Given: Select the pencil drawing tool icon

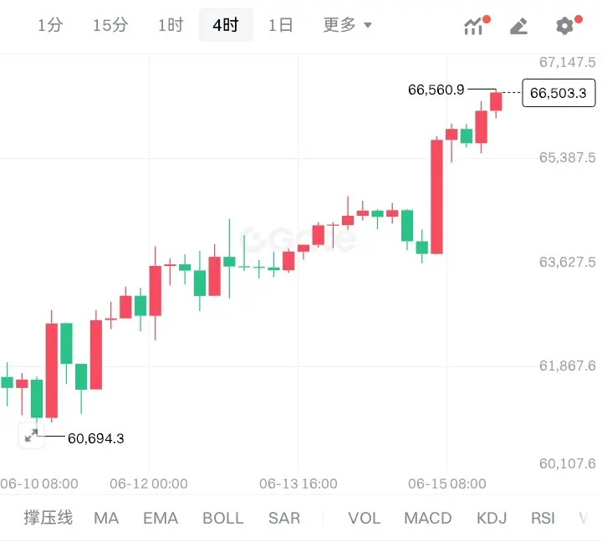Looking at the screenshot, I should (519, 26).
